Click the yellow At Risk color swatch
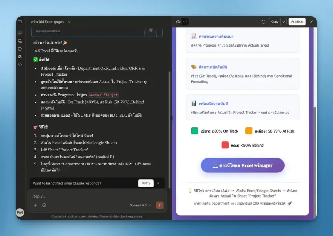 [x=249, y=131]
